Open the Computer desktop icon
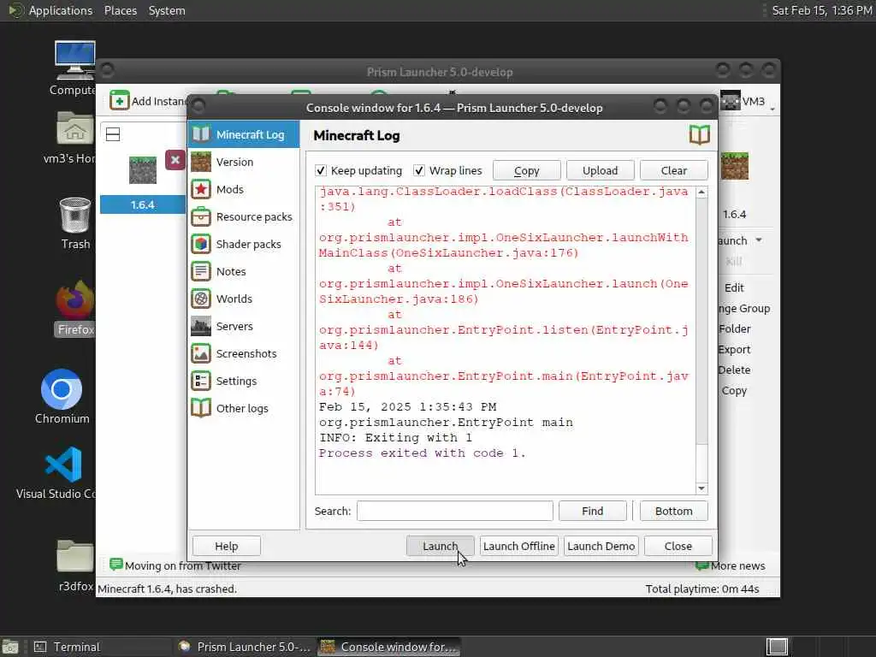 point(74,68)
